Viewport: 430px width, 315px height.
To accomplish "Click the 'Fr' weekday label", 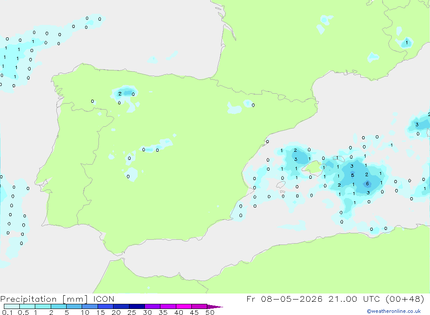I will click(x=251, y=299).
